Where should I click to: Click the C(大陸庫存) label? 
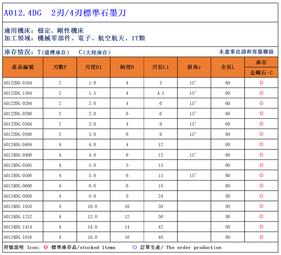[x=95, y=52]
